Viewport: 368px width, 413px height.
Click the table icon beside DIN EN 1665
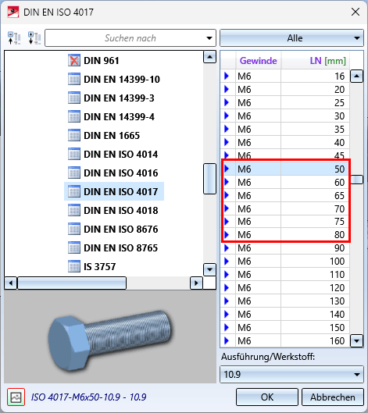tap(74, 135)
